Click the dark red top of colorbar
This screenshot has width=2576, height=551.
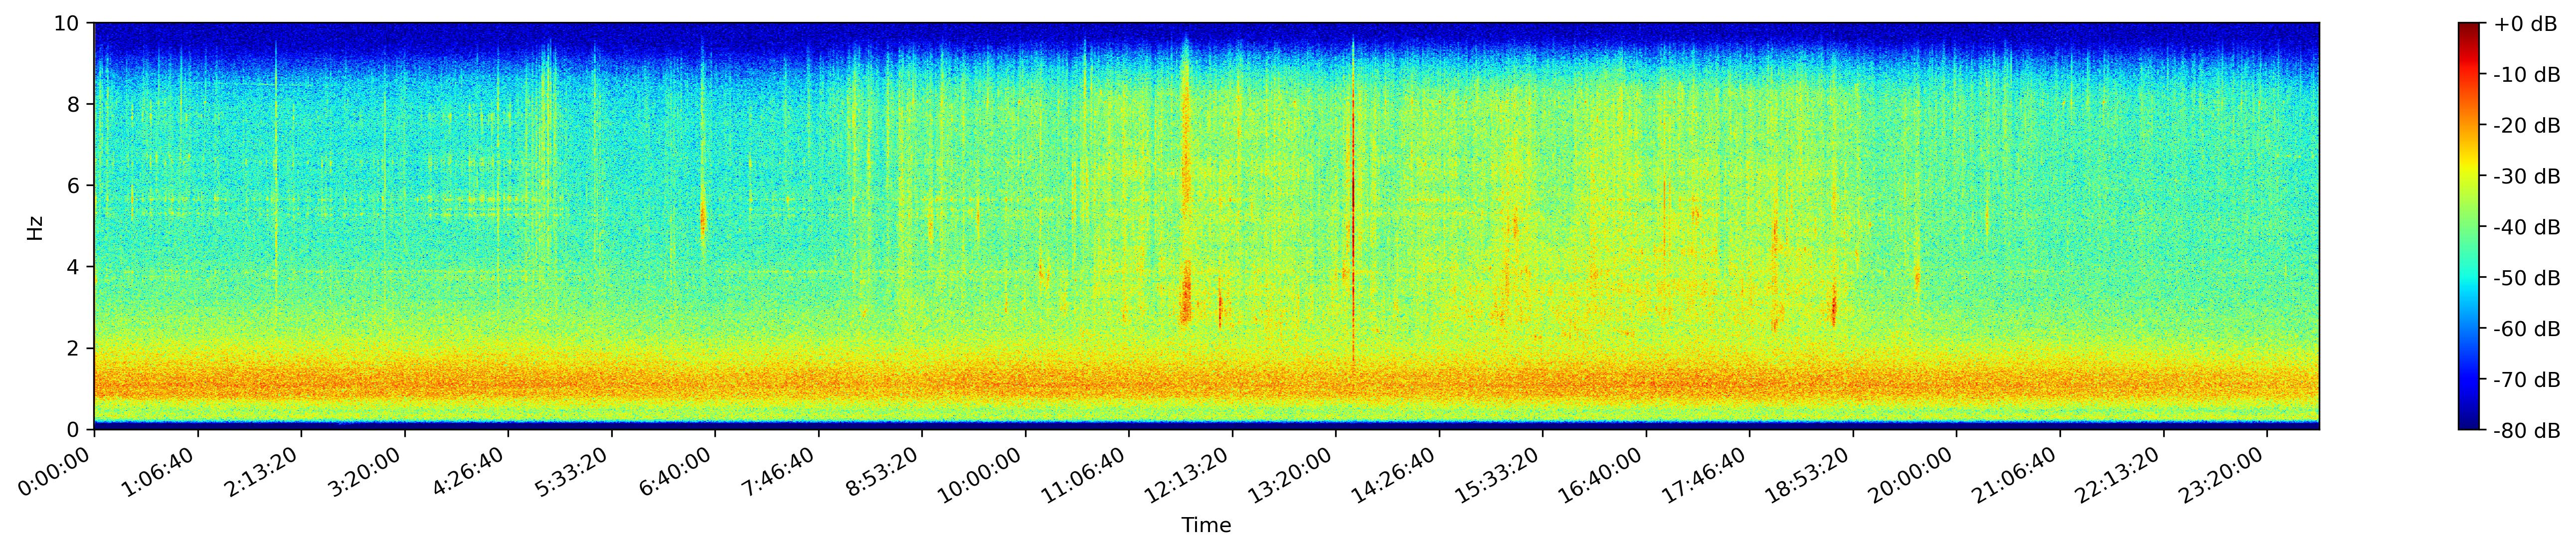[2469, 27]
